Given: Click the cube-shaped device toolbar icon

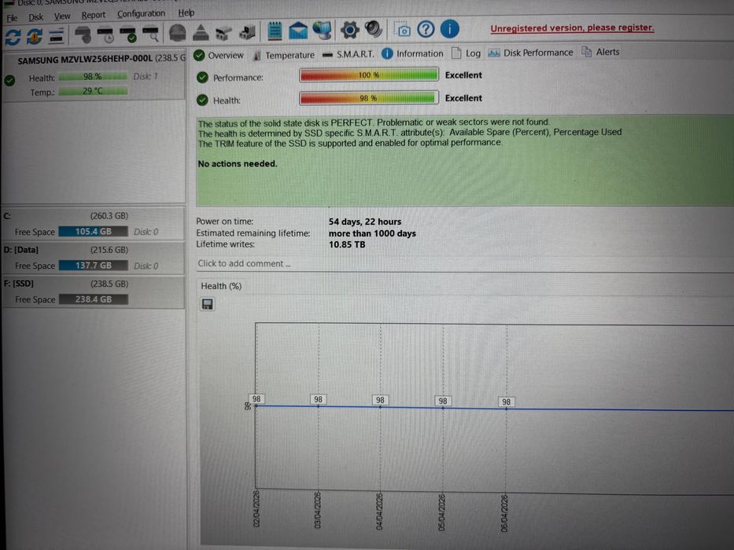Looking at the screenshot, I should pos(247,32).
